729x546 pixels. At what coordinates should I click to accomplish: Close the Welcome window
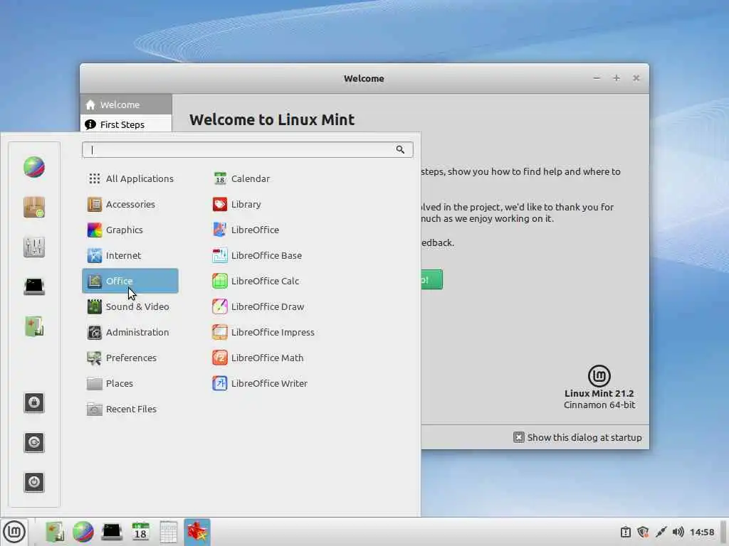tap(636, 78)
